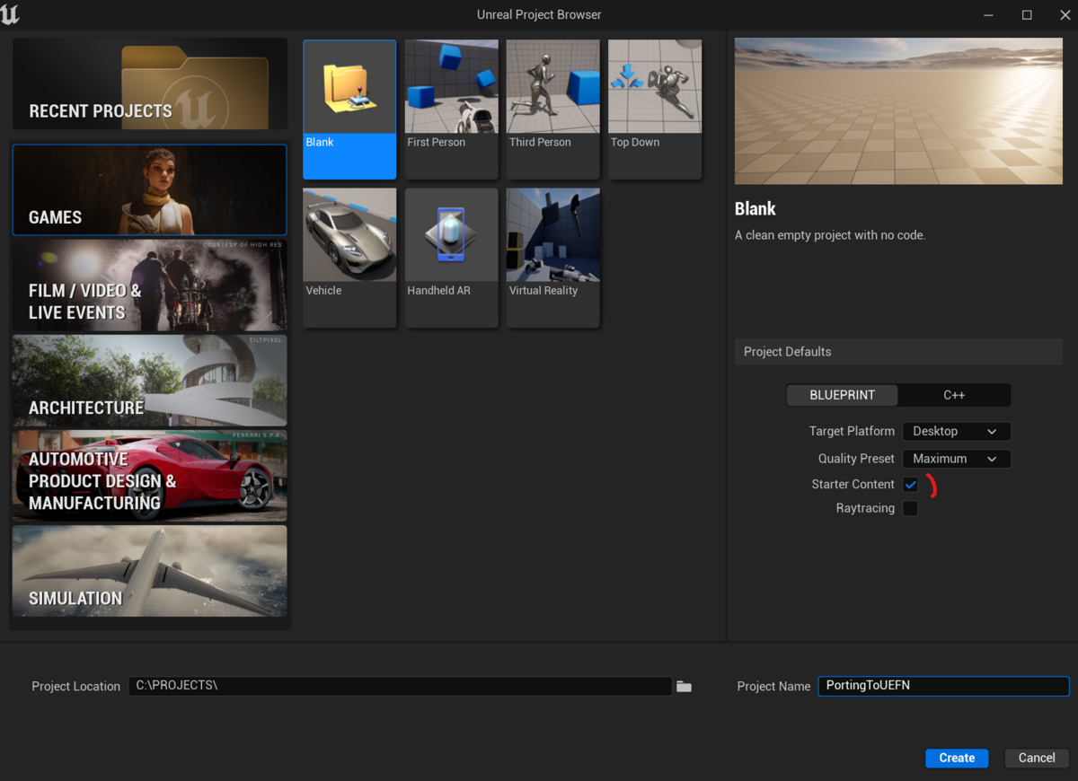1078x781 pixels.
Task: Click the Project Name input field
Action: coord(943,686)
